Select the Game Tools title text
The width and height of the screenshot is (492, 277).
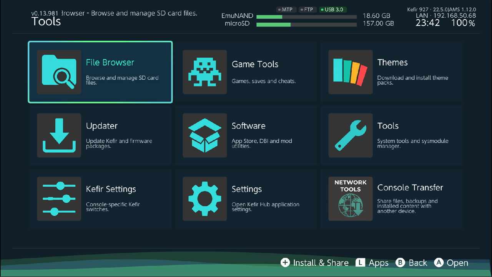255,64
